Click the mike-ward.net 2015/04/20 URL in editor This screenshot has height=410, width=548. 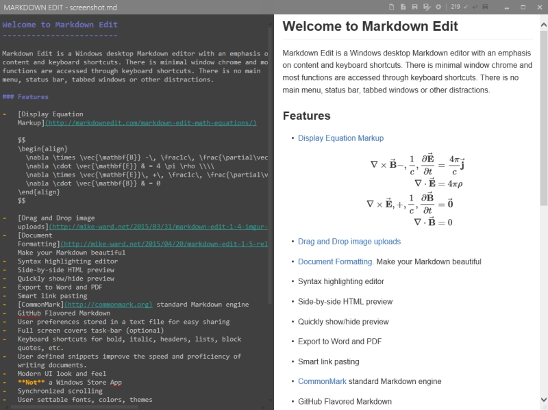click(x=164, y=244)
